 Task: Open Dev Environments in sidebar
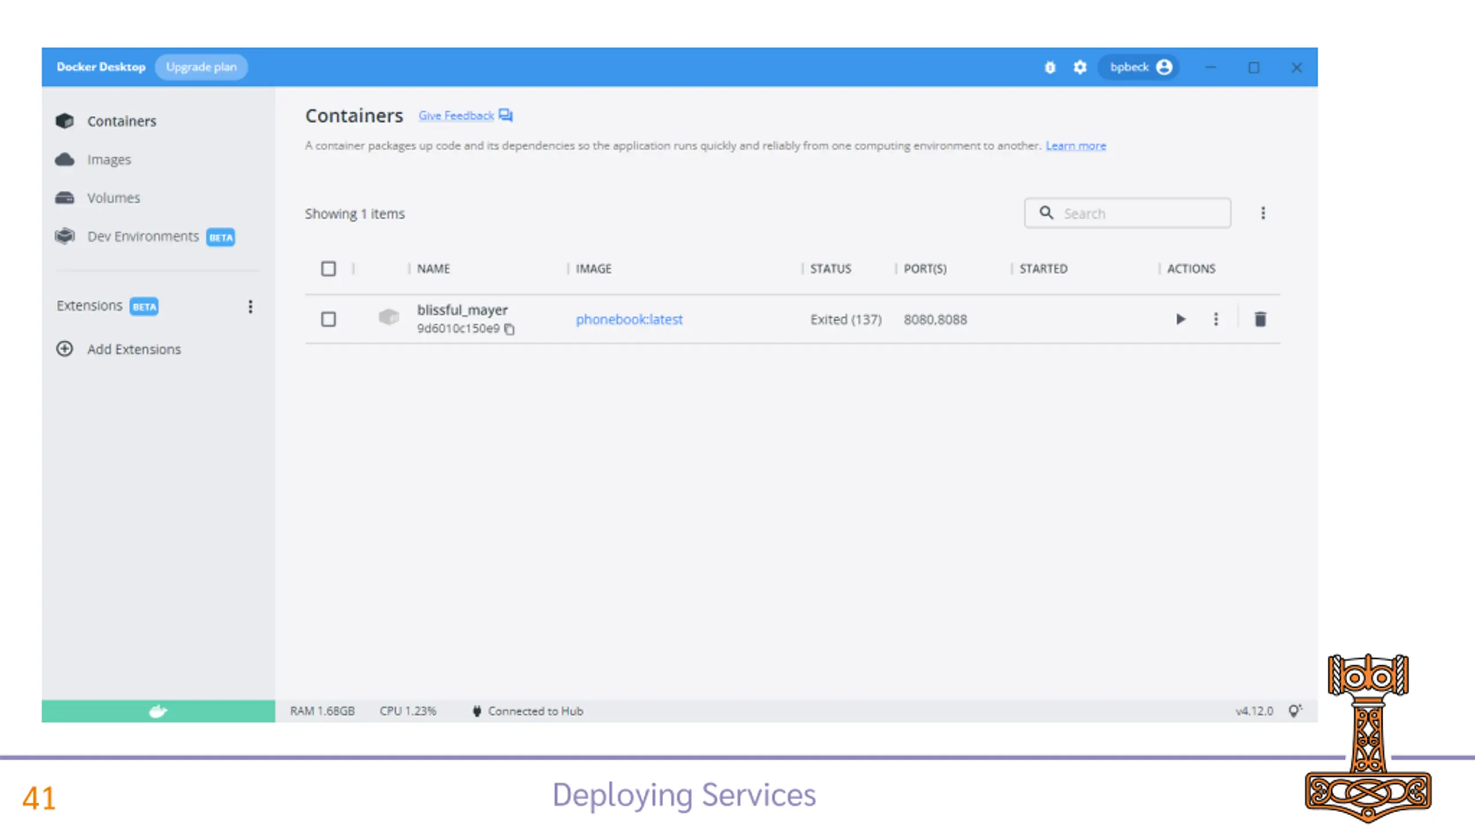pyautogui.click(x=143, y=236)
